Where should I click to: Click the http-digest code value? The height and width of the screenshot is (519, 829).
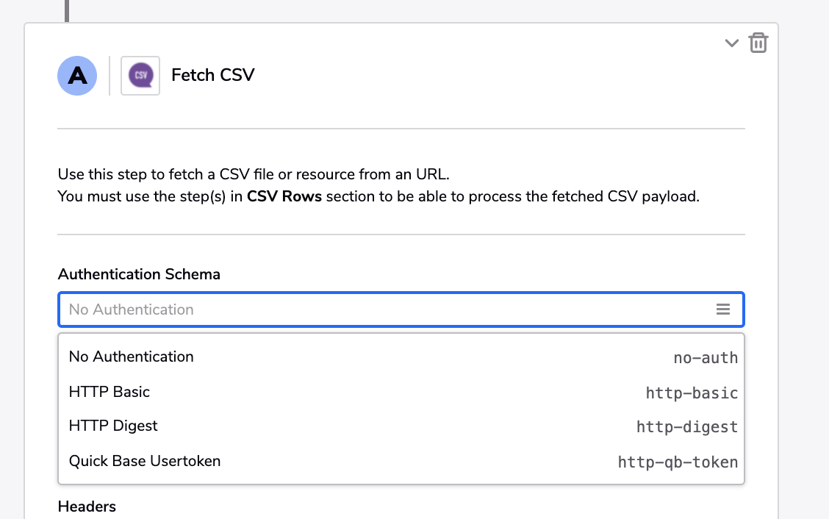(686, 427)
